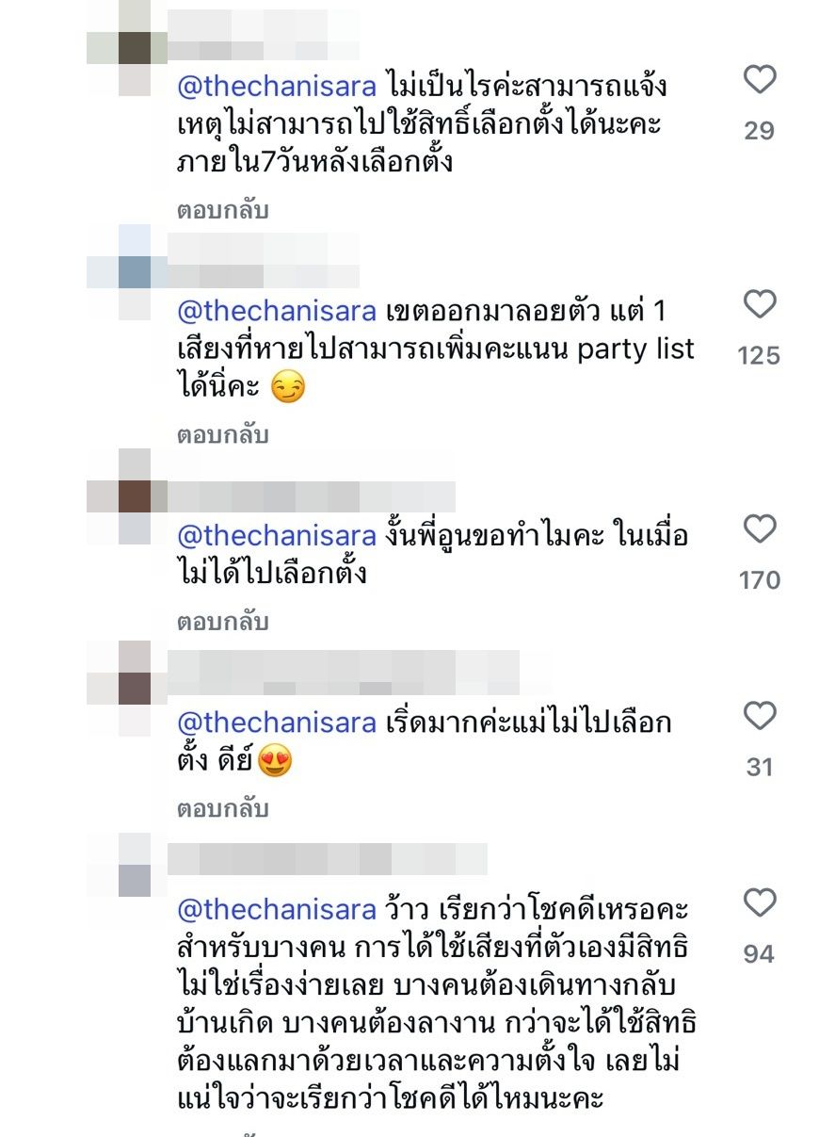The width and height of the screenshot is (819, 1137).
Task: Open the 125 likes count
Action: click(759, 355)
